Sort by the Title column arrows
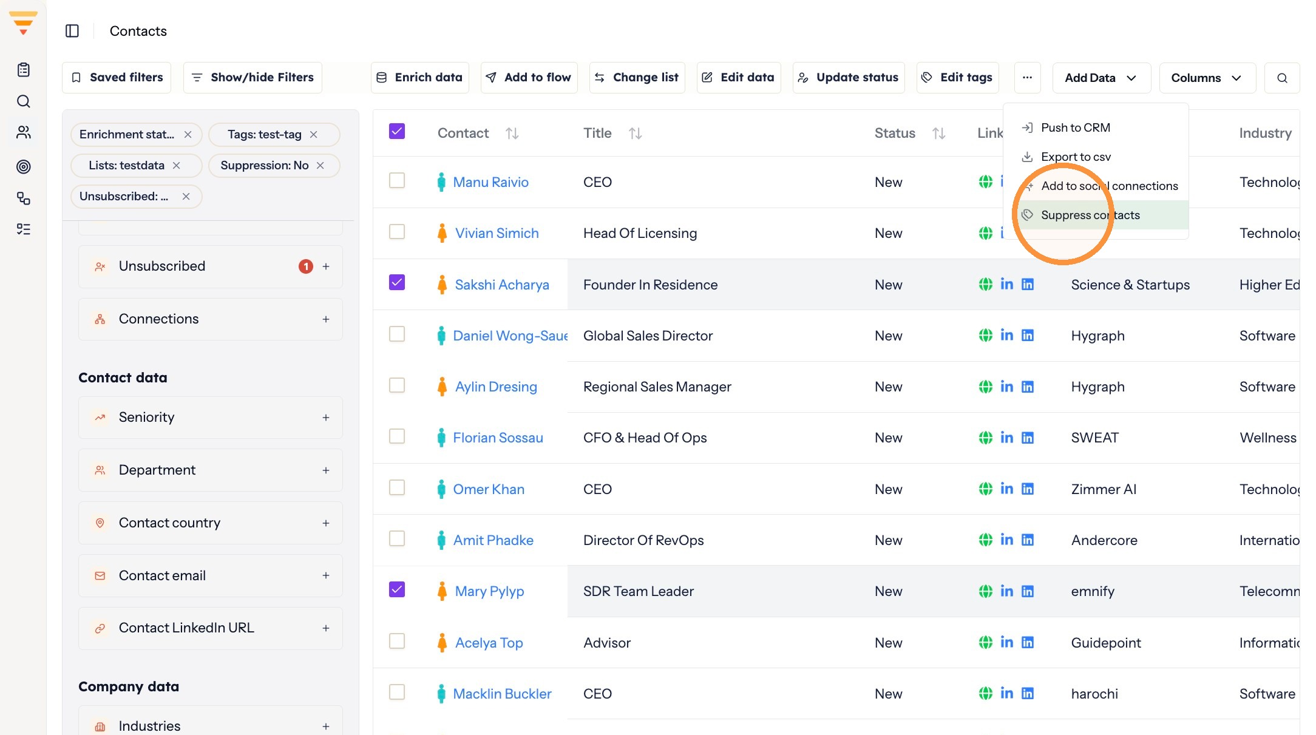Image resolution: width=1316 pixels, height=735 pixels. 636,134
